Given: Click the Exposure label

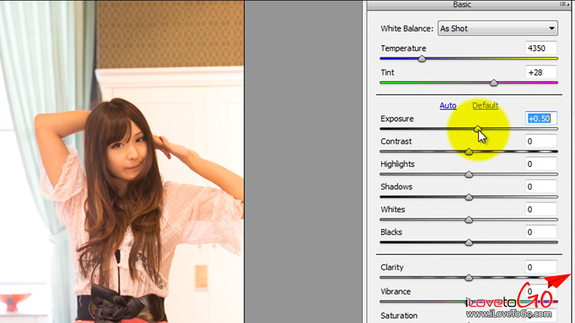Looking at the screenshot, I should 397,118.
